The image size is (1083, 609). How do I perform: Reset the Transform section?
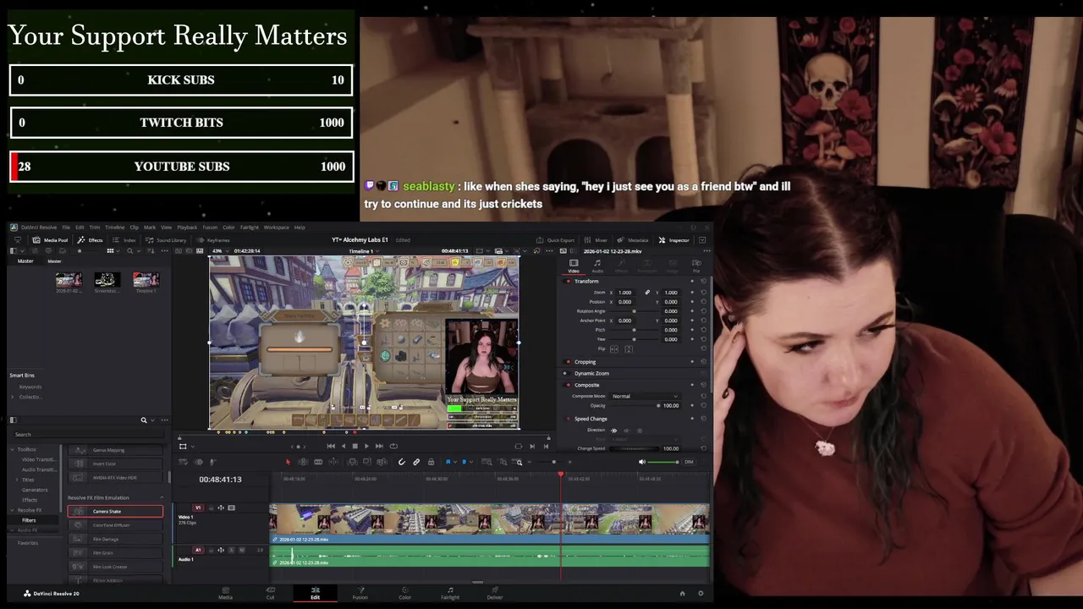703,282
